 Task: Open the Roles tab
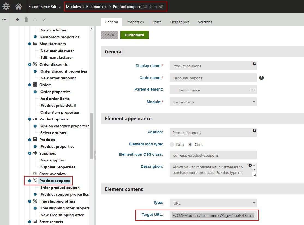[157, 22]
